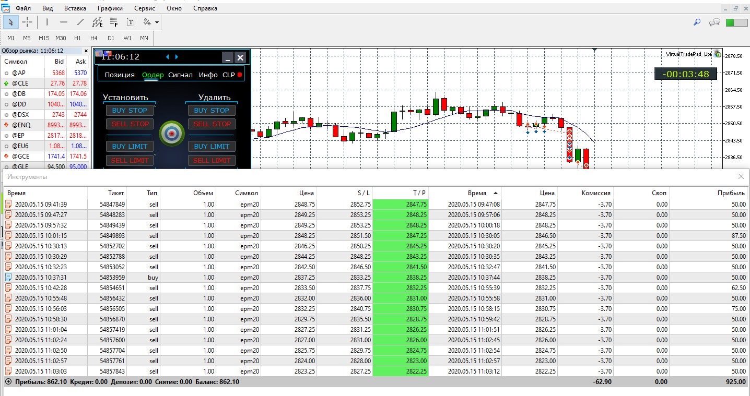Close the trade pad panel

point(240,57)
